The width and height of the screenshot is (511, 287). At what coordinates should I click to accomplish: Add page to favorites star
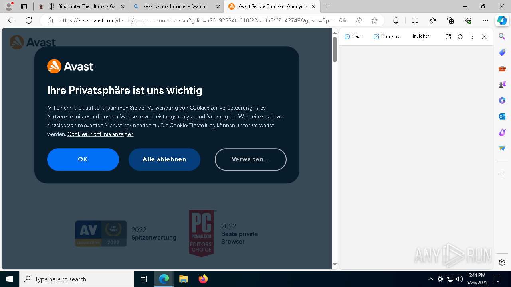pos(374,20)
